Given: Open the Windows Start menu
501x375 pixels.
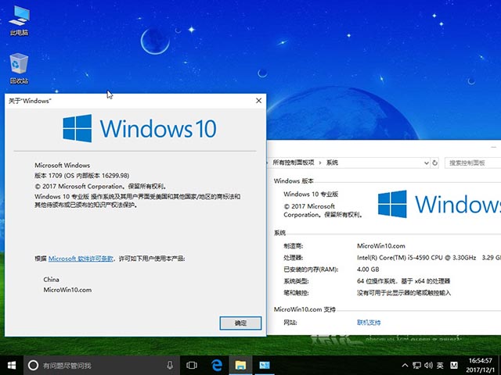Looking at the screenshot, I should pyautogui.click(x=12, y=365).
